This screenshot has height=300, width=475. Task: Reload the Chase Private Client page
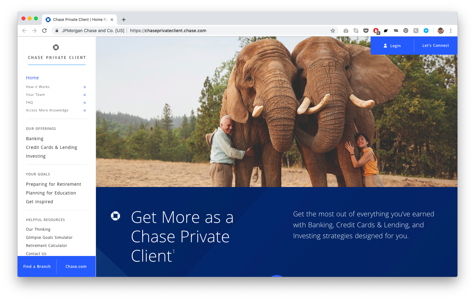pos(44,31)
